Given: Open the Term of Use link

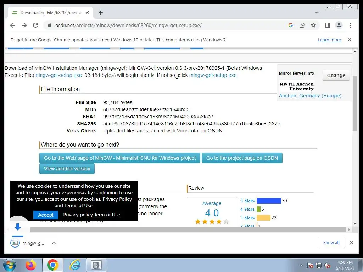Looking at the screenshot, I should 107,215.
